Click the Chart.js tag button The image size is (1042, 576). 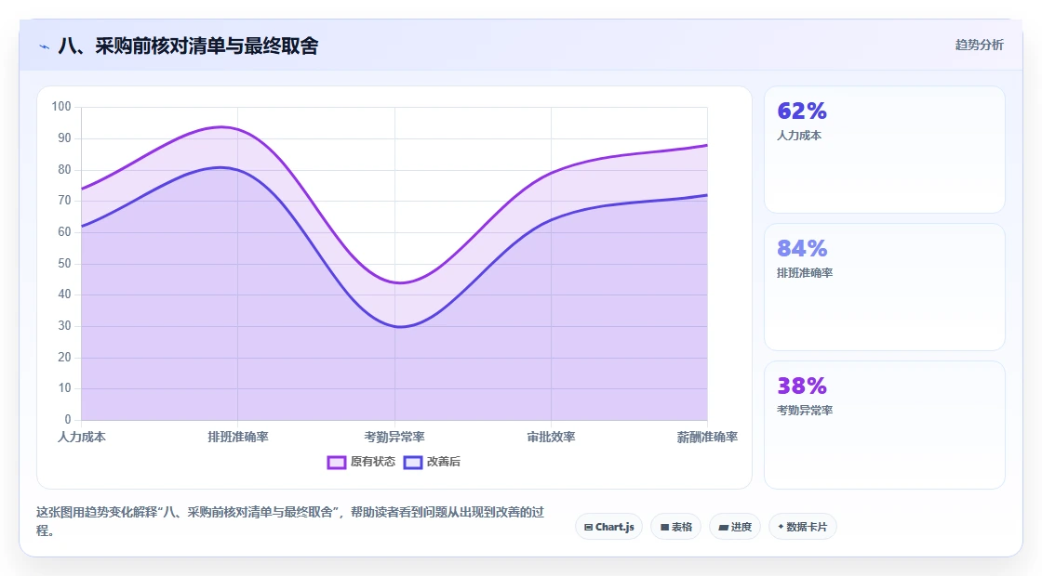[x=608, y=527]
